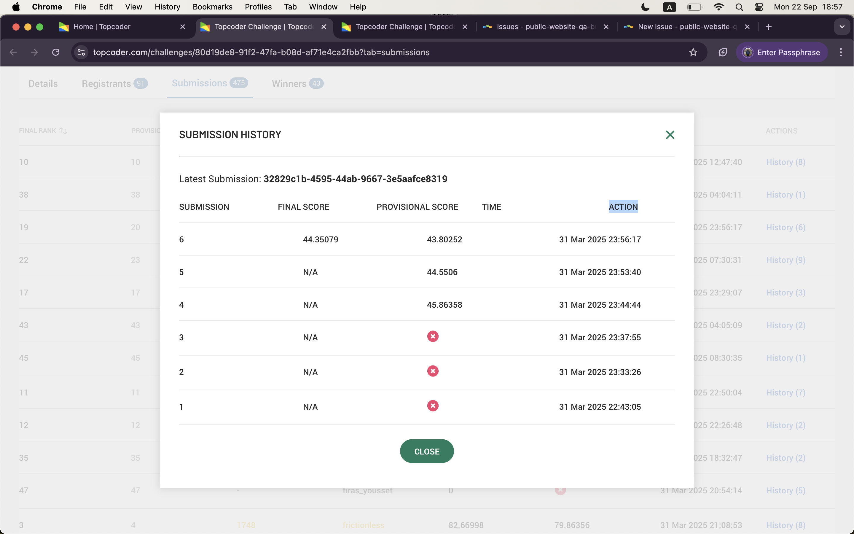The width and height of the screenshot is (854, 534).
Task: Expand the Chrome tab search dropdown arrow
Action: tap(842, 27)
